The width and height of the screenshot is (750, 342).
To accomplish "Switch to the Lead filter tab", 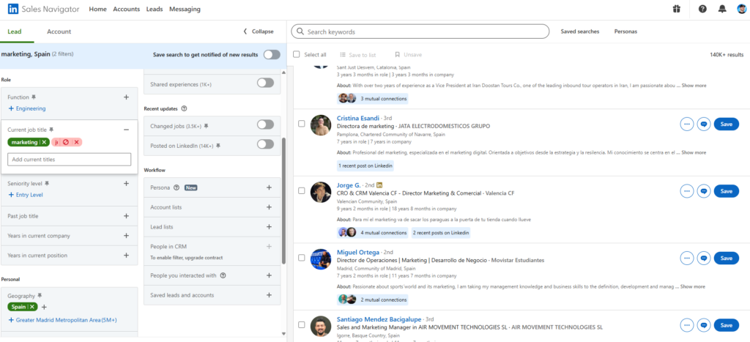I will [15, 31].
